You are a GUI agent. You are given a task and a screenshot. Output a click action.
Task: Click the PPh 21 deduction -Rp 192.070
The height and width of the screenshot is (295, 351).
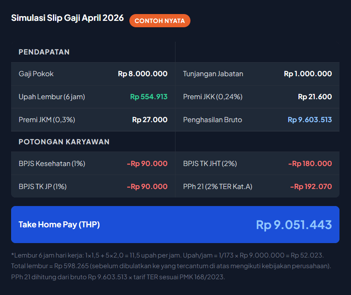tap(310, 186)
